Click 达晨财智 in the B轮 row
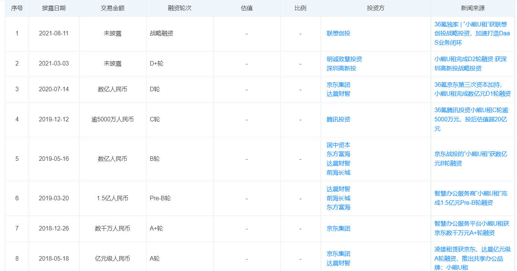517x271 pixels. (x=338, y=163)
